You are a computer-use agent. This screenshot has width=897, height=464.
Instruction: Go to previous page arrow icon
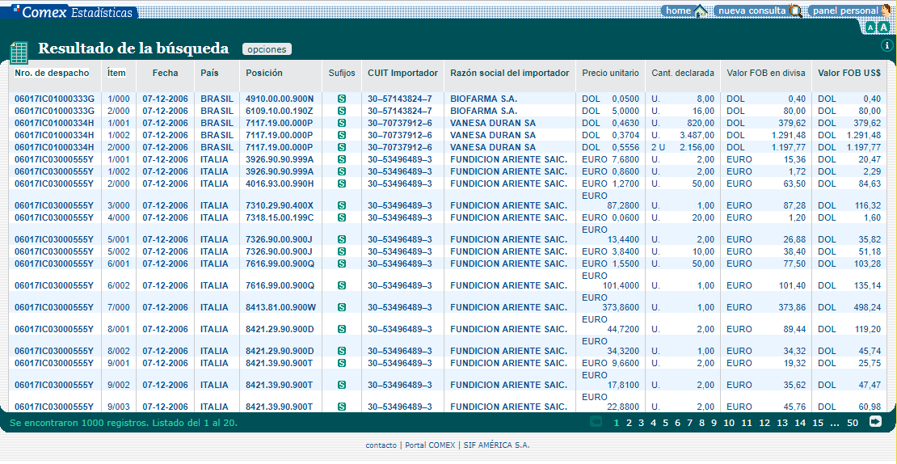(x=596, y=422)
